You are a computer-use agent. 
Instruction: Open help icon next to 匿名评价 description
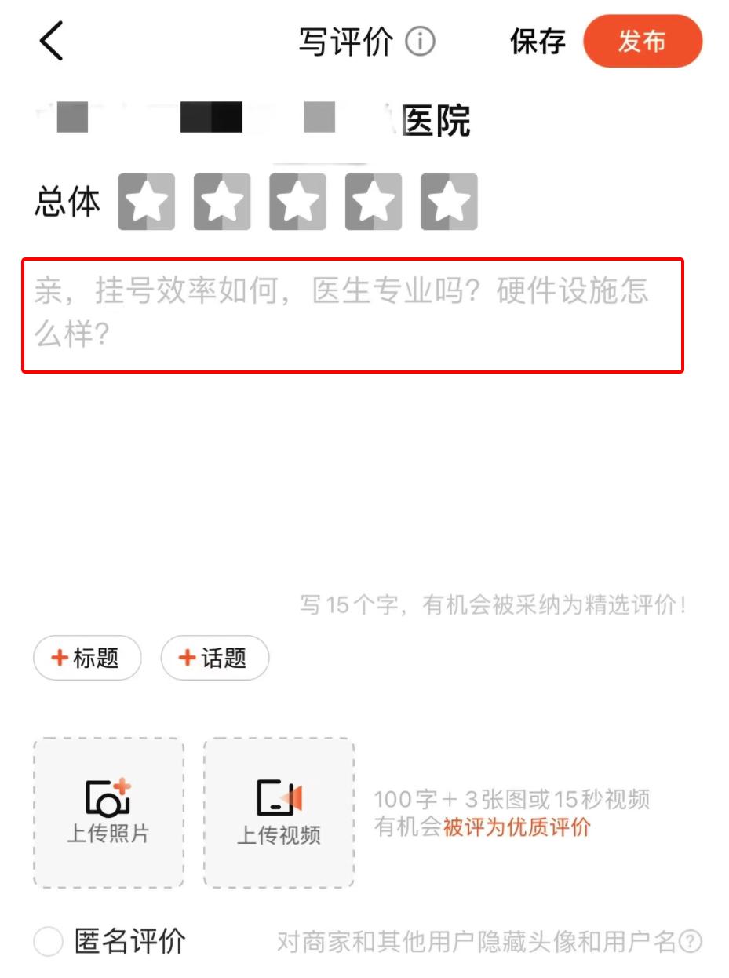(690, 940)
